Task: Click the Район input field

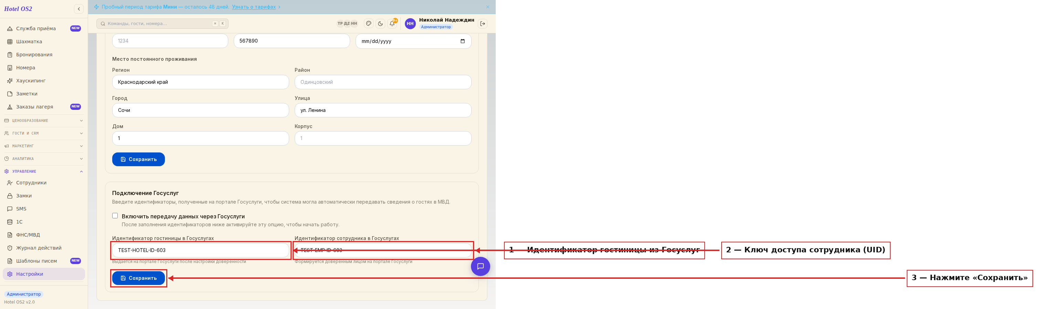Action: point(383,82)
